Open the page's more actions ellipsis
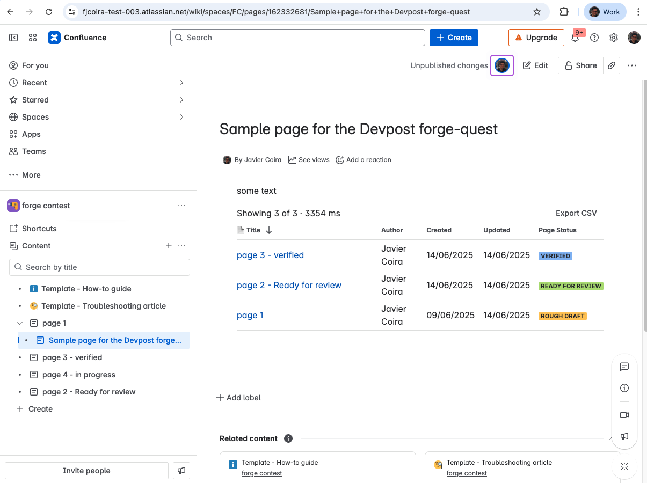The width and height of the screenshot is (647, 483). coord(632,65)
